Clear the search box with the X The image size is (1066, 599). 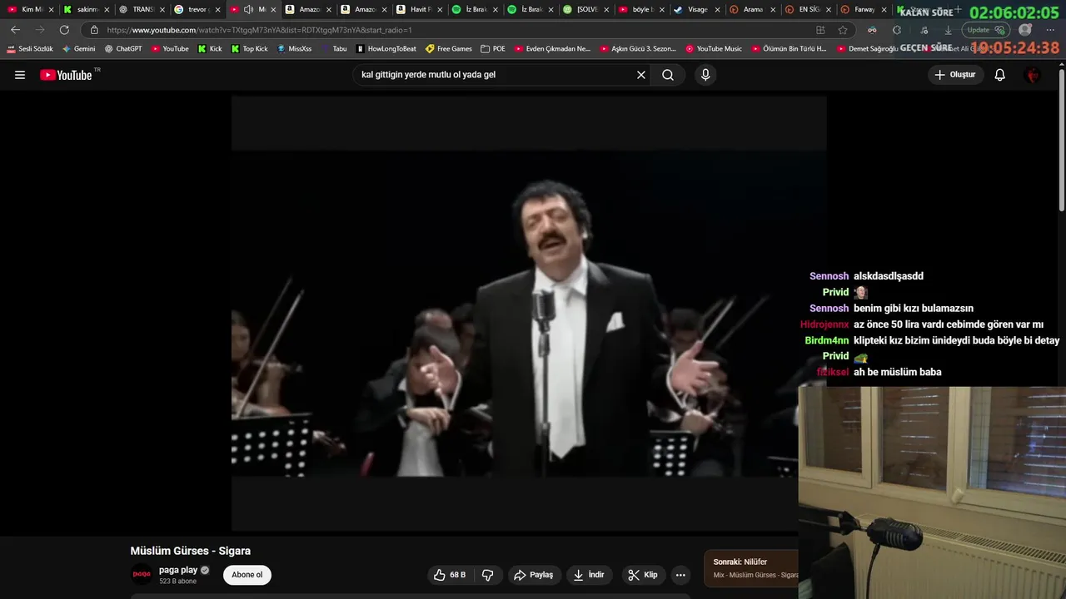pos(641,75)
